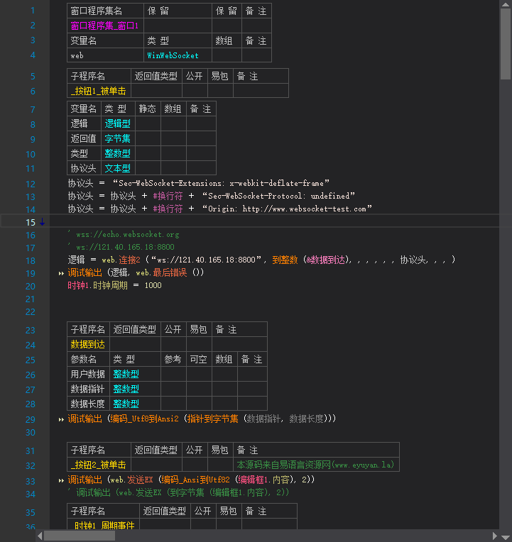Click the debug marker icon on line 19
This screenshot has height=542, width=512.
click(x=61, y=273)
